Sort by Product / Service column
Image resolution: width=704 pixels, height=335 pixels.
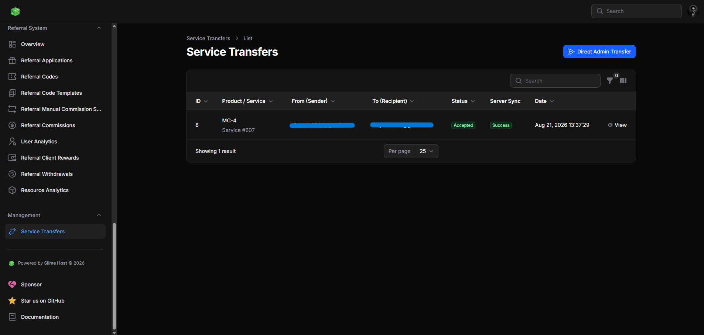click(247, 101)
